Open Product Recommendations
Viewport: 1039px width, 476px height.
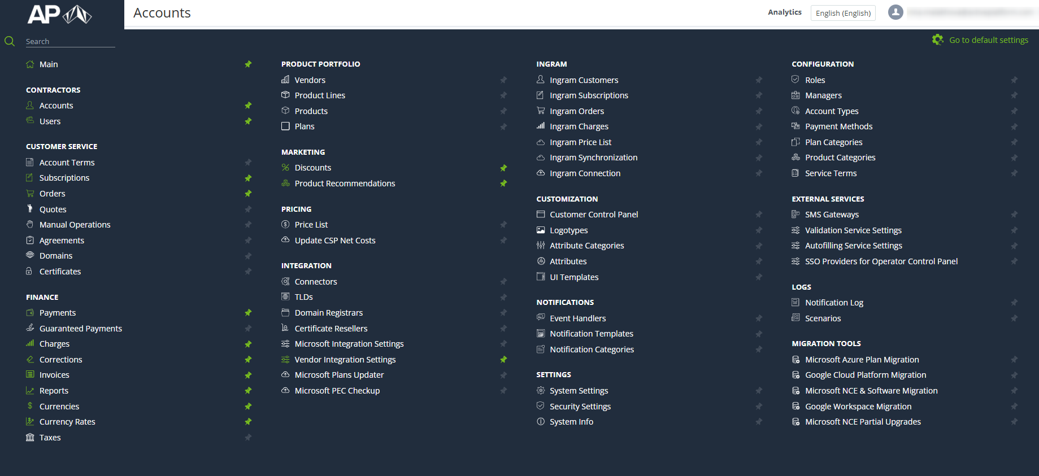[345, 184]
